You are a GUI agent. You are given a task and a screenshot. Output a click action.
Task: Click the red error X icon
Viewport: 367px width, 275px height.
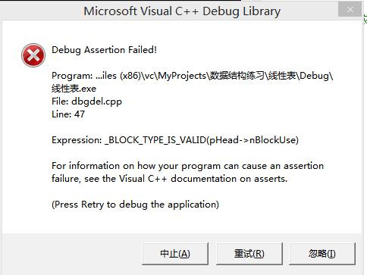coord(33,55)
